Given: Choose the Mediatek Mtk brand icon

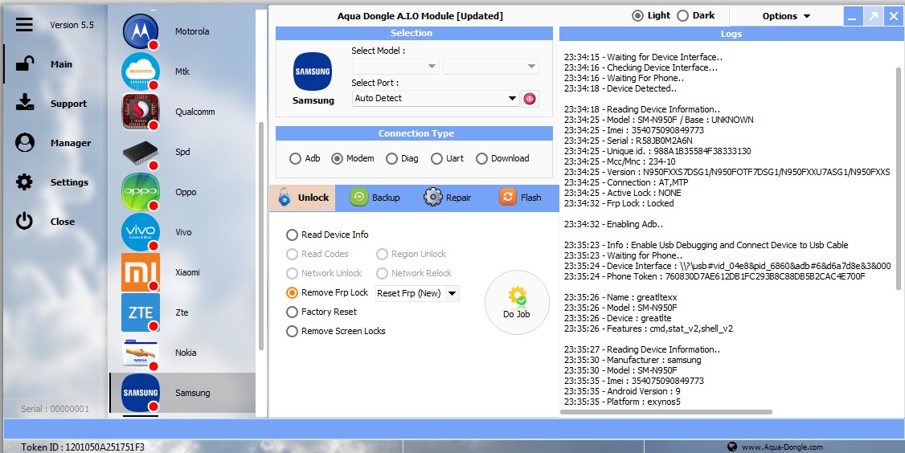Looking at the screenshot, I should point(141,71).
